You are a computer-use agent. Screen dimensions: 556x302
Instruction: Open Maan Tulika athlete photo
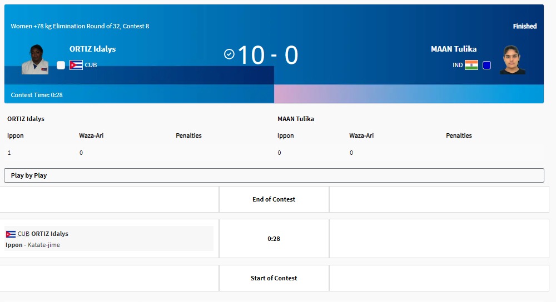tap(512, 59)
